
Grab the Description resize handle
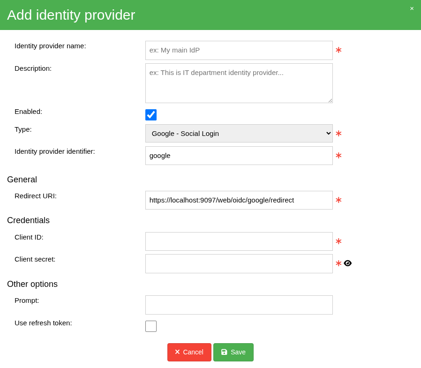tap(330, 101)
